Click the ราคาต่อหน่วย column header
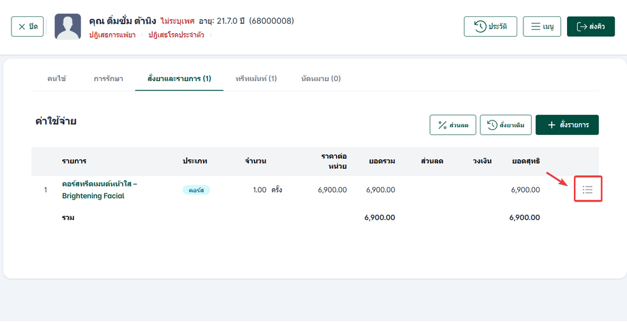The height and width of the screenshot is (322, 627). (x=334, y=161)
